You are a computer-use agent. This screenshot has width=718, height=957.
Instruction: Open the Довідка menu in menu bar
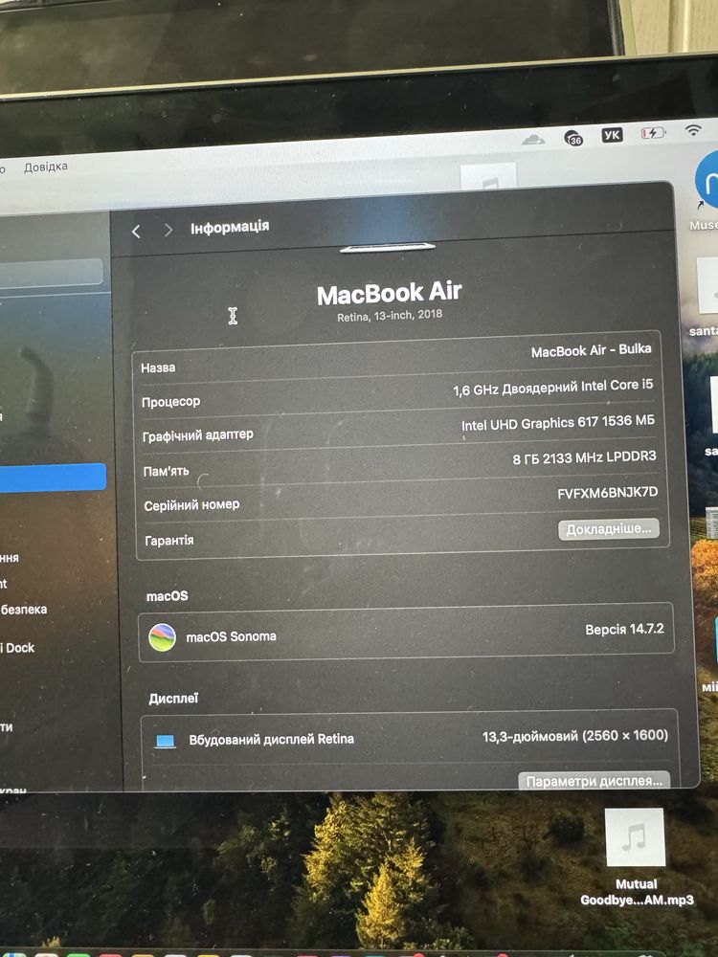click(x=46, y=167)
